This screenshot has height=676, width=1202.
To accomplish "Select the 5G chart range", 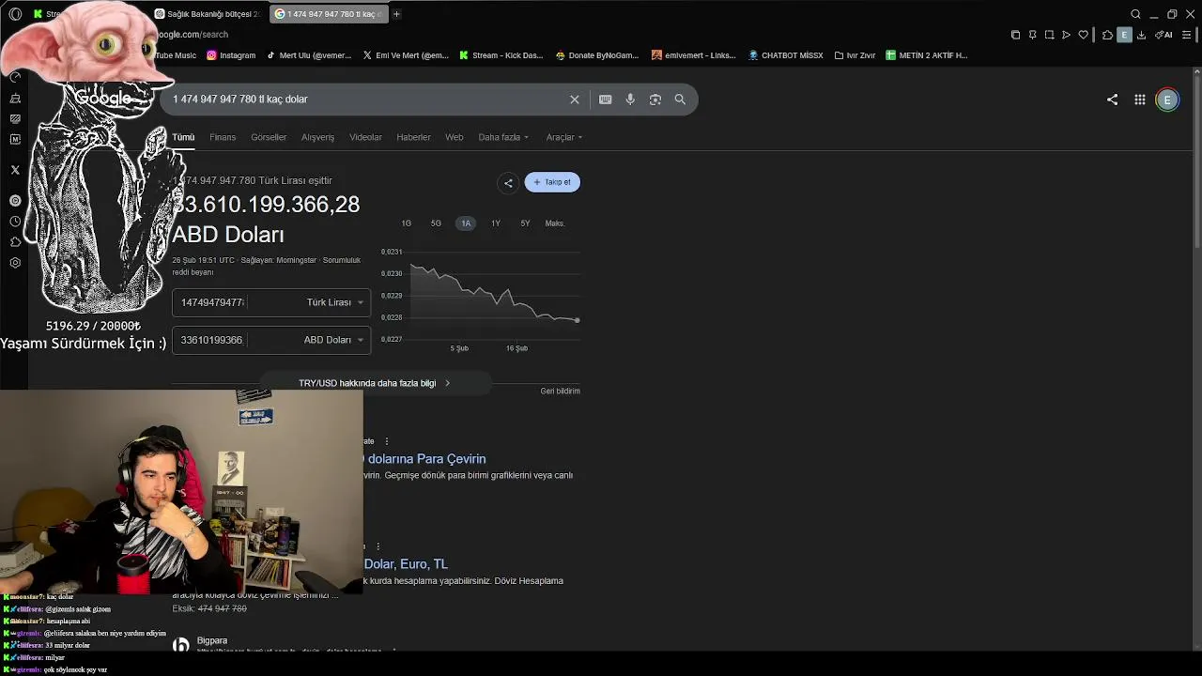I will pos(436,223).
